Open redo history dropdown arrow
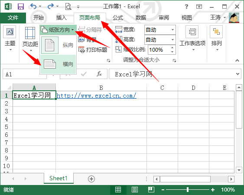Viewport: 244px width, 195px height. [57, 7]
